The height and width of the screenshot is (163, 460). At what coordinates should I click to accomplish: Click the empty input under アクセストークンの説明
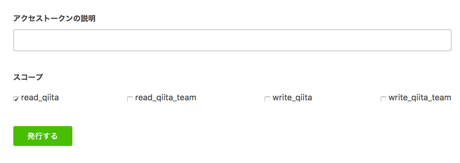[232, 40]
